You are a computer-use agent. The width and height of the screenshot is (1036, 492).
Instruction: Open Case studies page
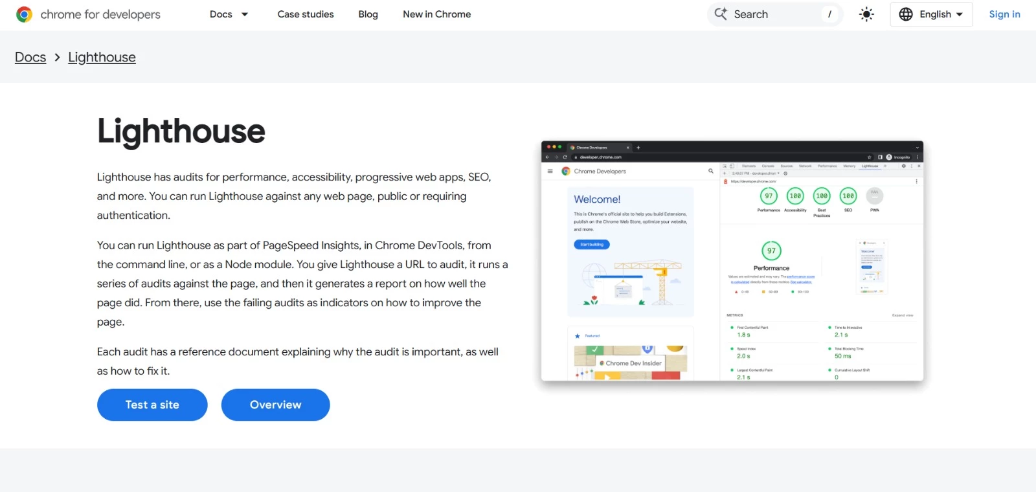click(306, 14)
